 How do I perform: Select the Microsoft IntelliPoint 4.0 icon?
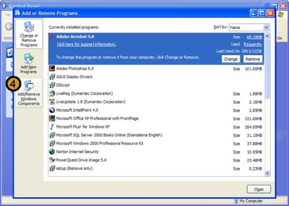[x=52, y=110]
